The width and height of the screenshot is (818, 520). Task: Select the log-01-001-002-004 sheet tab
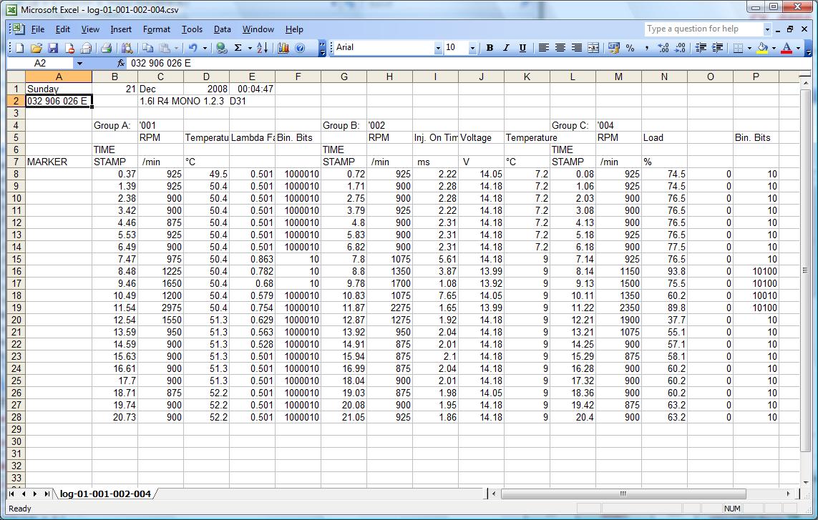pyautogui.click(x=105, y=494)
